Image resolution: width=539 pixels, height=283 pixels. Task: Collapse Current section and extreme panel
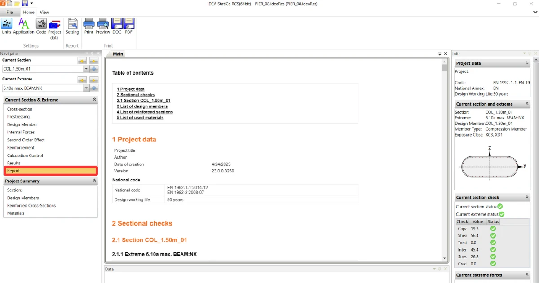pyautogui.click(x=527, y=104)
